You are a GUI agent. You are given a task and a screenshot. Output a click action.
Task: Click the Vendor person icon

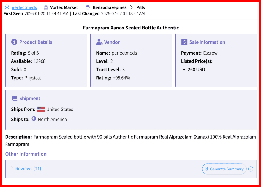(x=99, y=42)
